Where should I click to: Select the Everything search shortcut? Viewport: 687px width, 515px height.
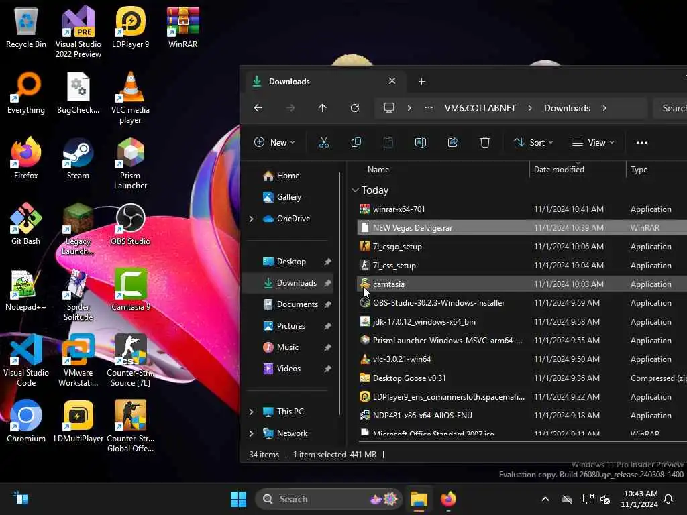pos(26,93)
